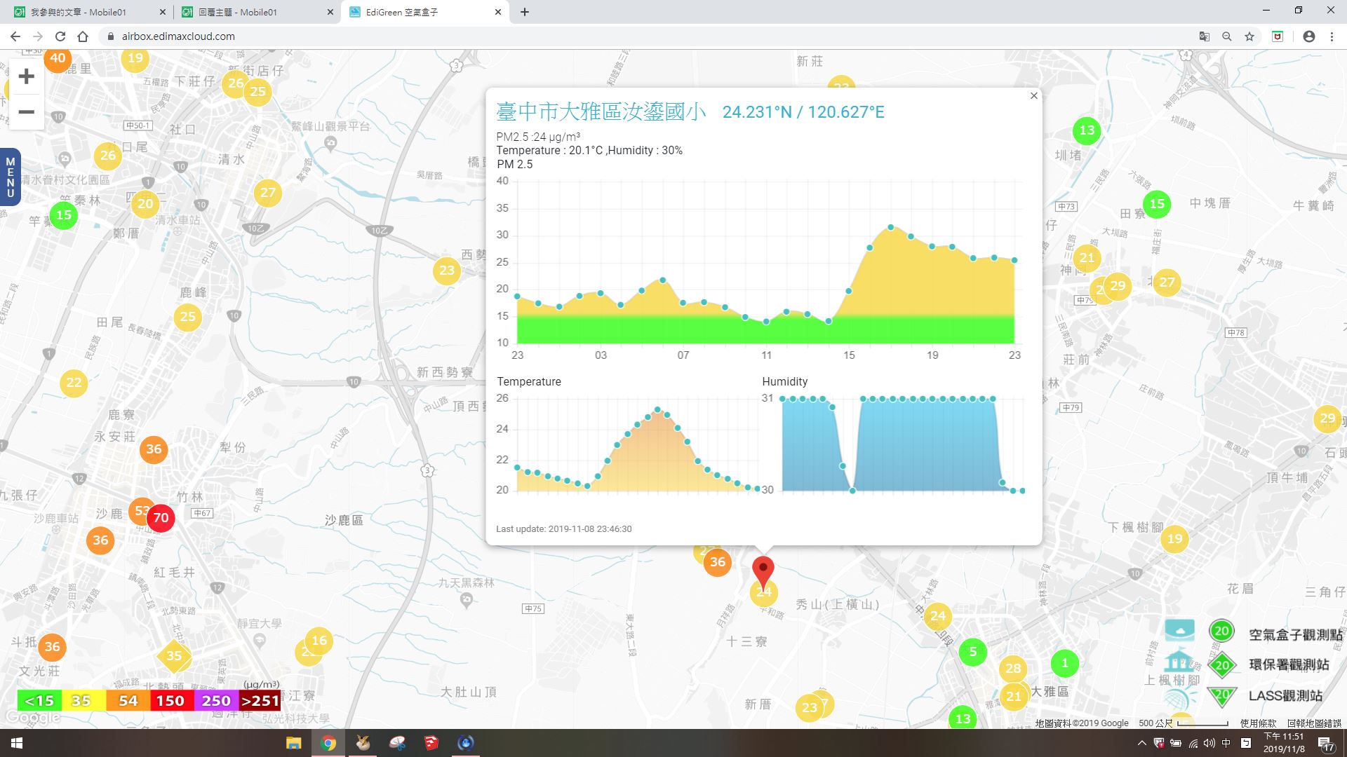This screenshot has height=757, width=1347.
Task: Click the Last update timestamp text
Action: click(563, 529)
